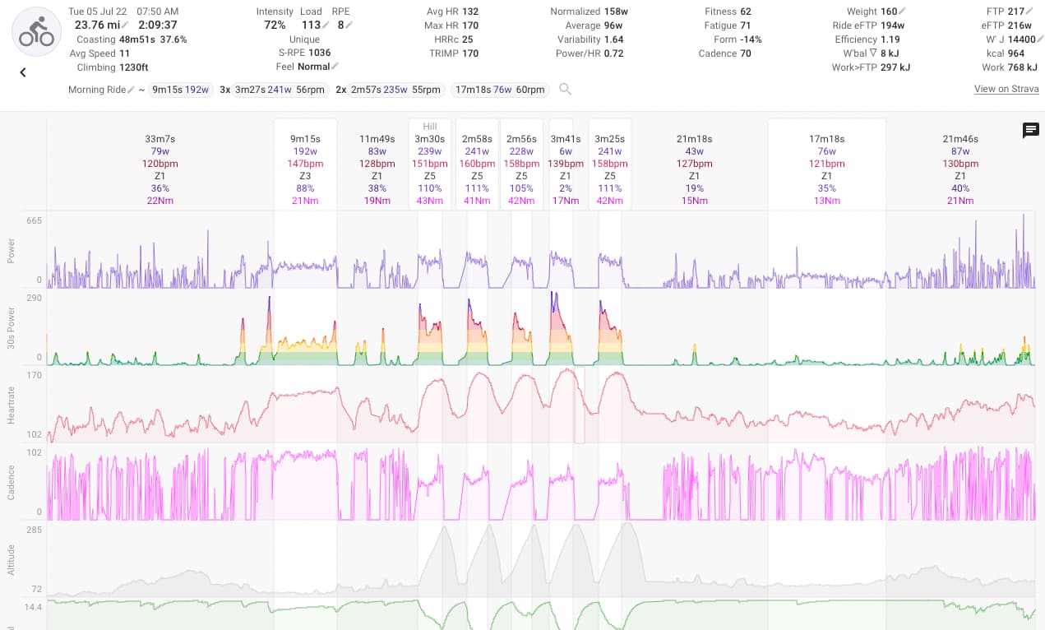
Task: Edit Weight 160 using the pencil icon
Action: tap(903, 12)
